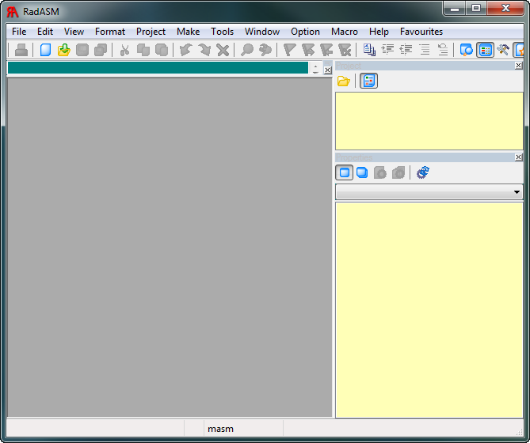
Task: Click the Clear Bookmarks flag icon
Action: click(x=345, y=50)
